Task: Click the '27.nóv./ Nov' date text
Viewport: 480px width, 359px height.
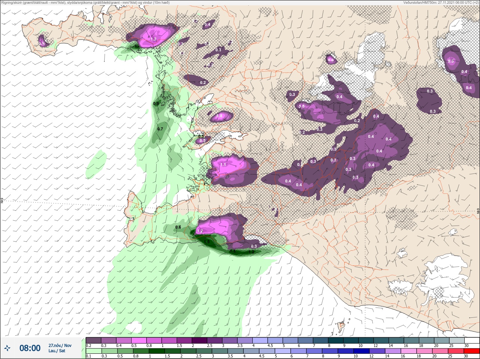Action: click(x=60, y=346)
